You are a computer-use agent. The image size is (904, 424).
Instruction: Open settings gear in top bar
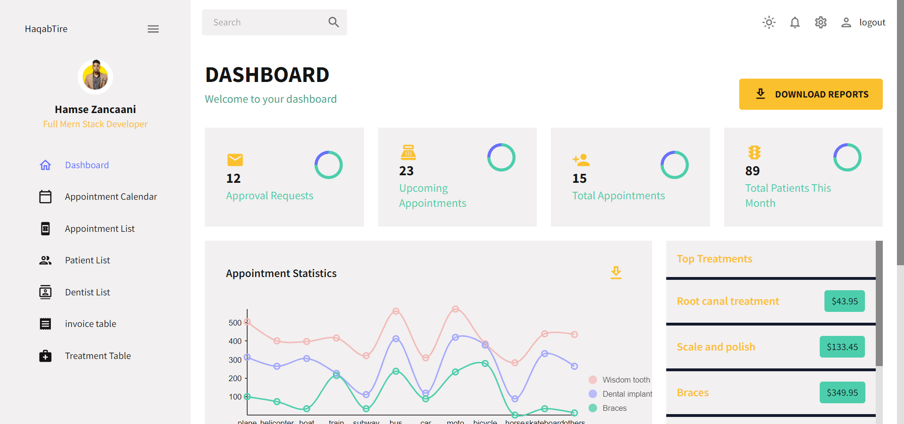[821, 23]
